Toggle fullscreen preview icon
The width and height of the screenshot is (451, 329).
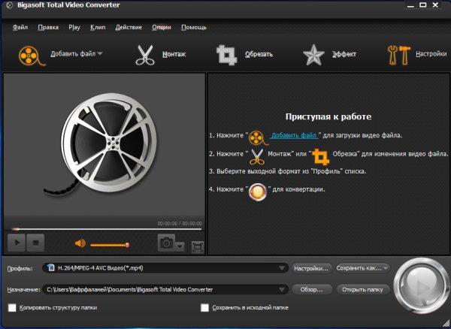point(198,247)
